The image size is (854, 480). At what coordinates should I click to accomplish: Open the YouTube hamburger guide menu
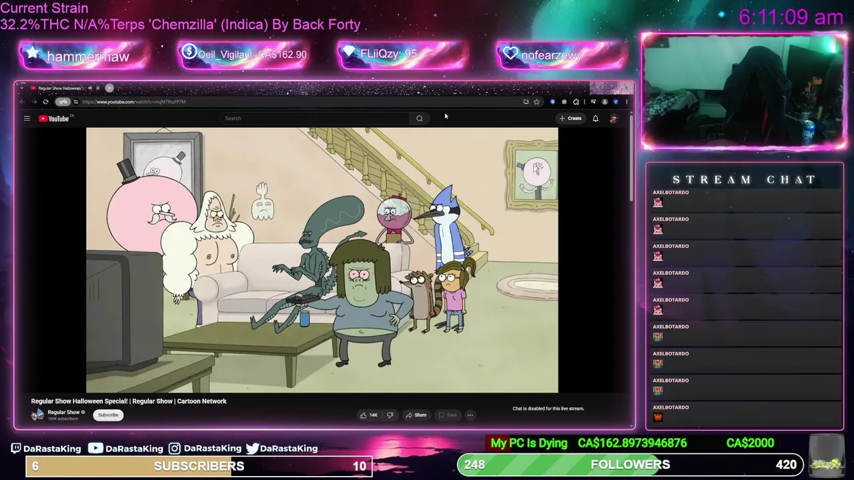click(x=27, y=119)
